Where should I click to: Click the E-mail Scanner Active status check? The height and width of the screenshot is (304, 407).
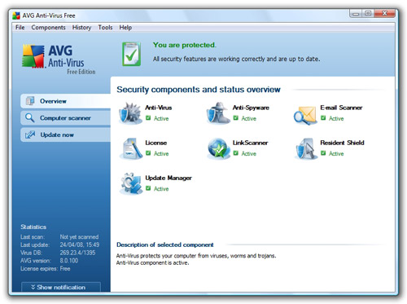click(x=323, y=118)
